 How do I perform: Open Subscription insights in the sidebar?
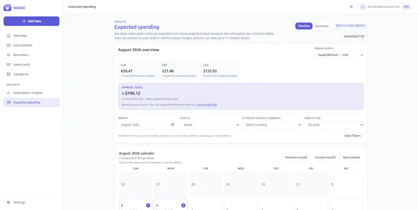point(31,93)
